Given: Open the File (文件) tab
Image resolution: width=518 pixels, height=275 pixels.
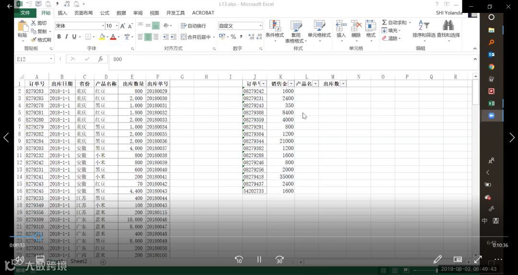Looking at the screenshot, I should (25, 13).
